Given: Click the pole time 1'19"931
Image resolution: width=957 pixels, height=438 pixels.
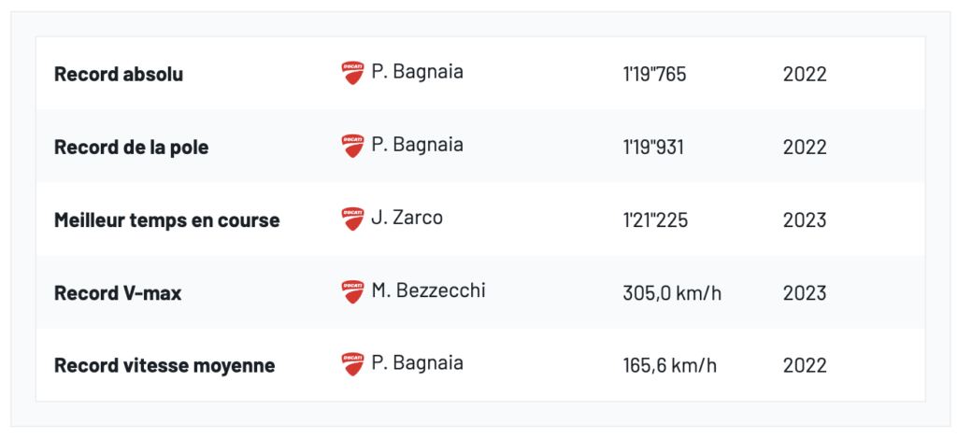Looking at the screenshot, I should click(653, 148).
